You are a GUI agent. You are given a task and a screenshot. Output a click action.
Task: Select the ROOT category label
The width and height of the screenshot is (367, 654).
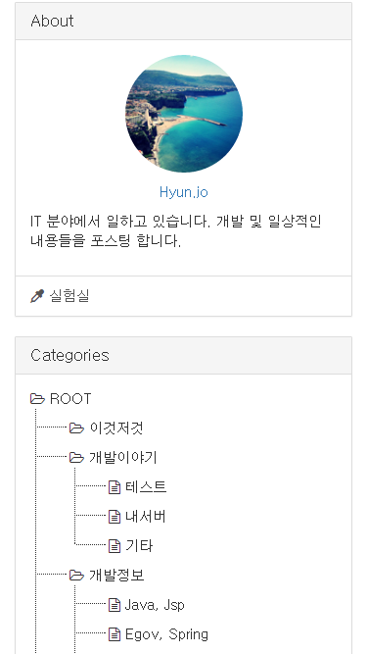[70, 399]
